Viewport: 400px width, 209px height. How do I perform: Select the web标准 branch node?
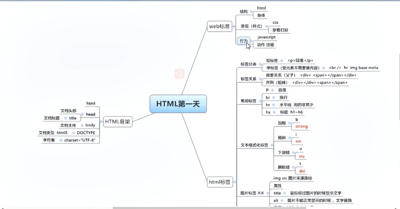pos(219,26)
